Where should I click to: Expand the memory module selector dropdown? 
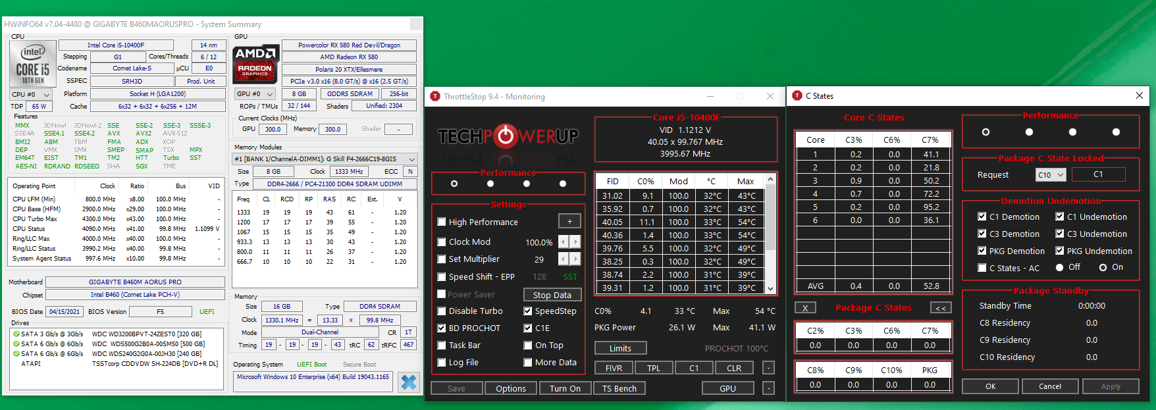(x=325, y=159)
